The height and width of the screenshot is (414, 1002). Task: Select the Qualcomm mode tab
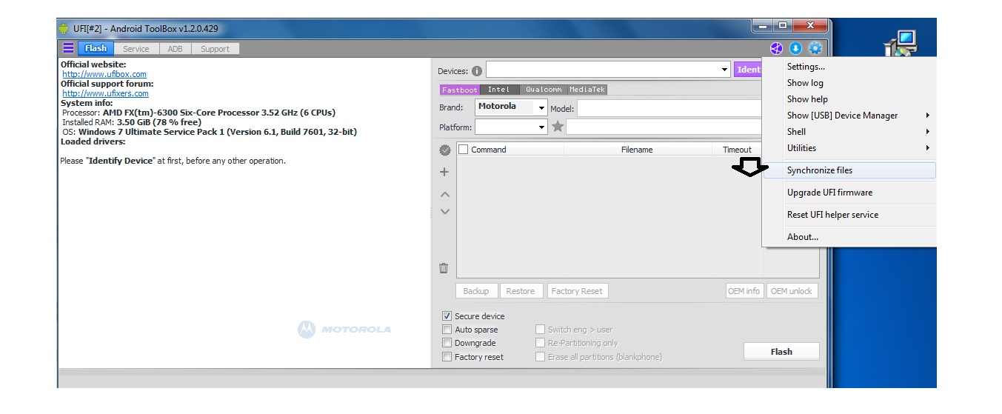click(x=544, y=90)
